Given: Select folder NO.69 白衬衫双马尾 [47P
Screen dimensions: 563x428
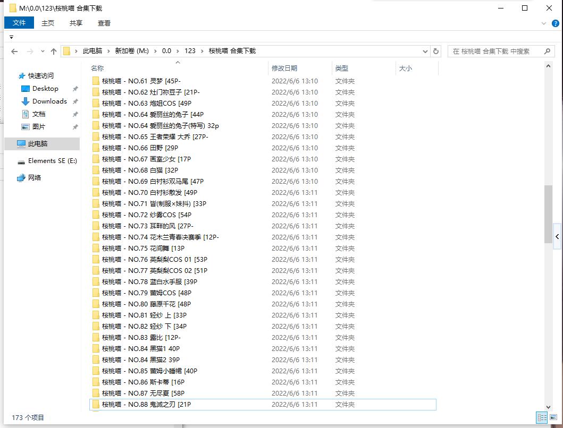Looking at the screenshot, I should [263, 182].
